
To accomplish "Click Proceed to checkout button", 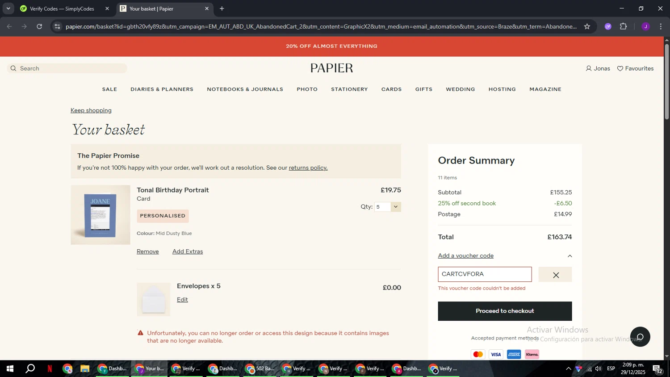I will [505, 311].
